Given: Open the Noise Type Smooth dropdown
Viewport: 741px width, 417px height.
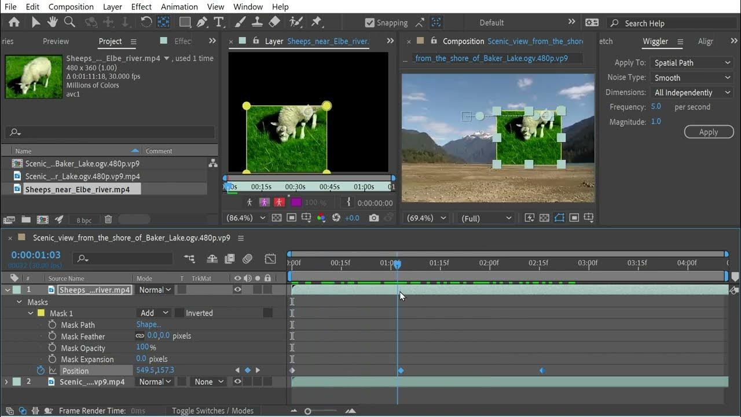Looking at the screenshot, I should point(692,78).
